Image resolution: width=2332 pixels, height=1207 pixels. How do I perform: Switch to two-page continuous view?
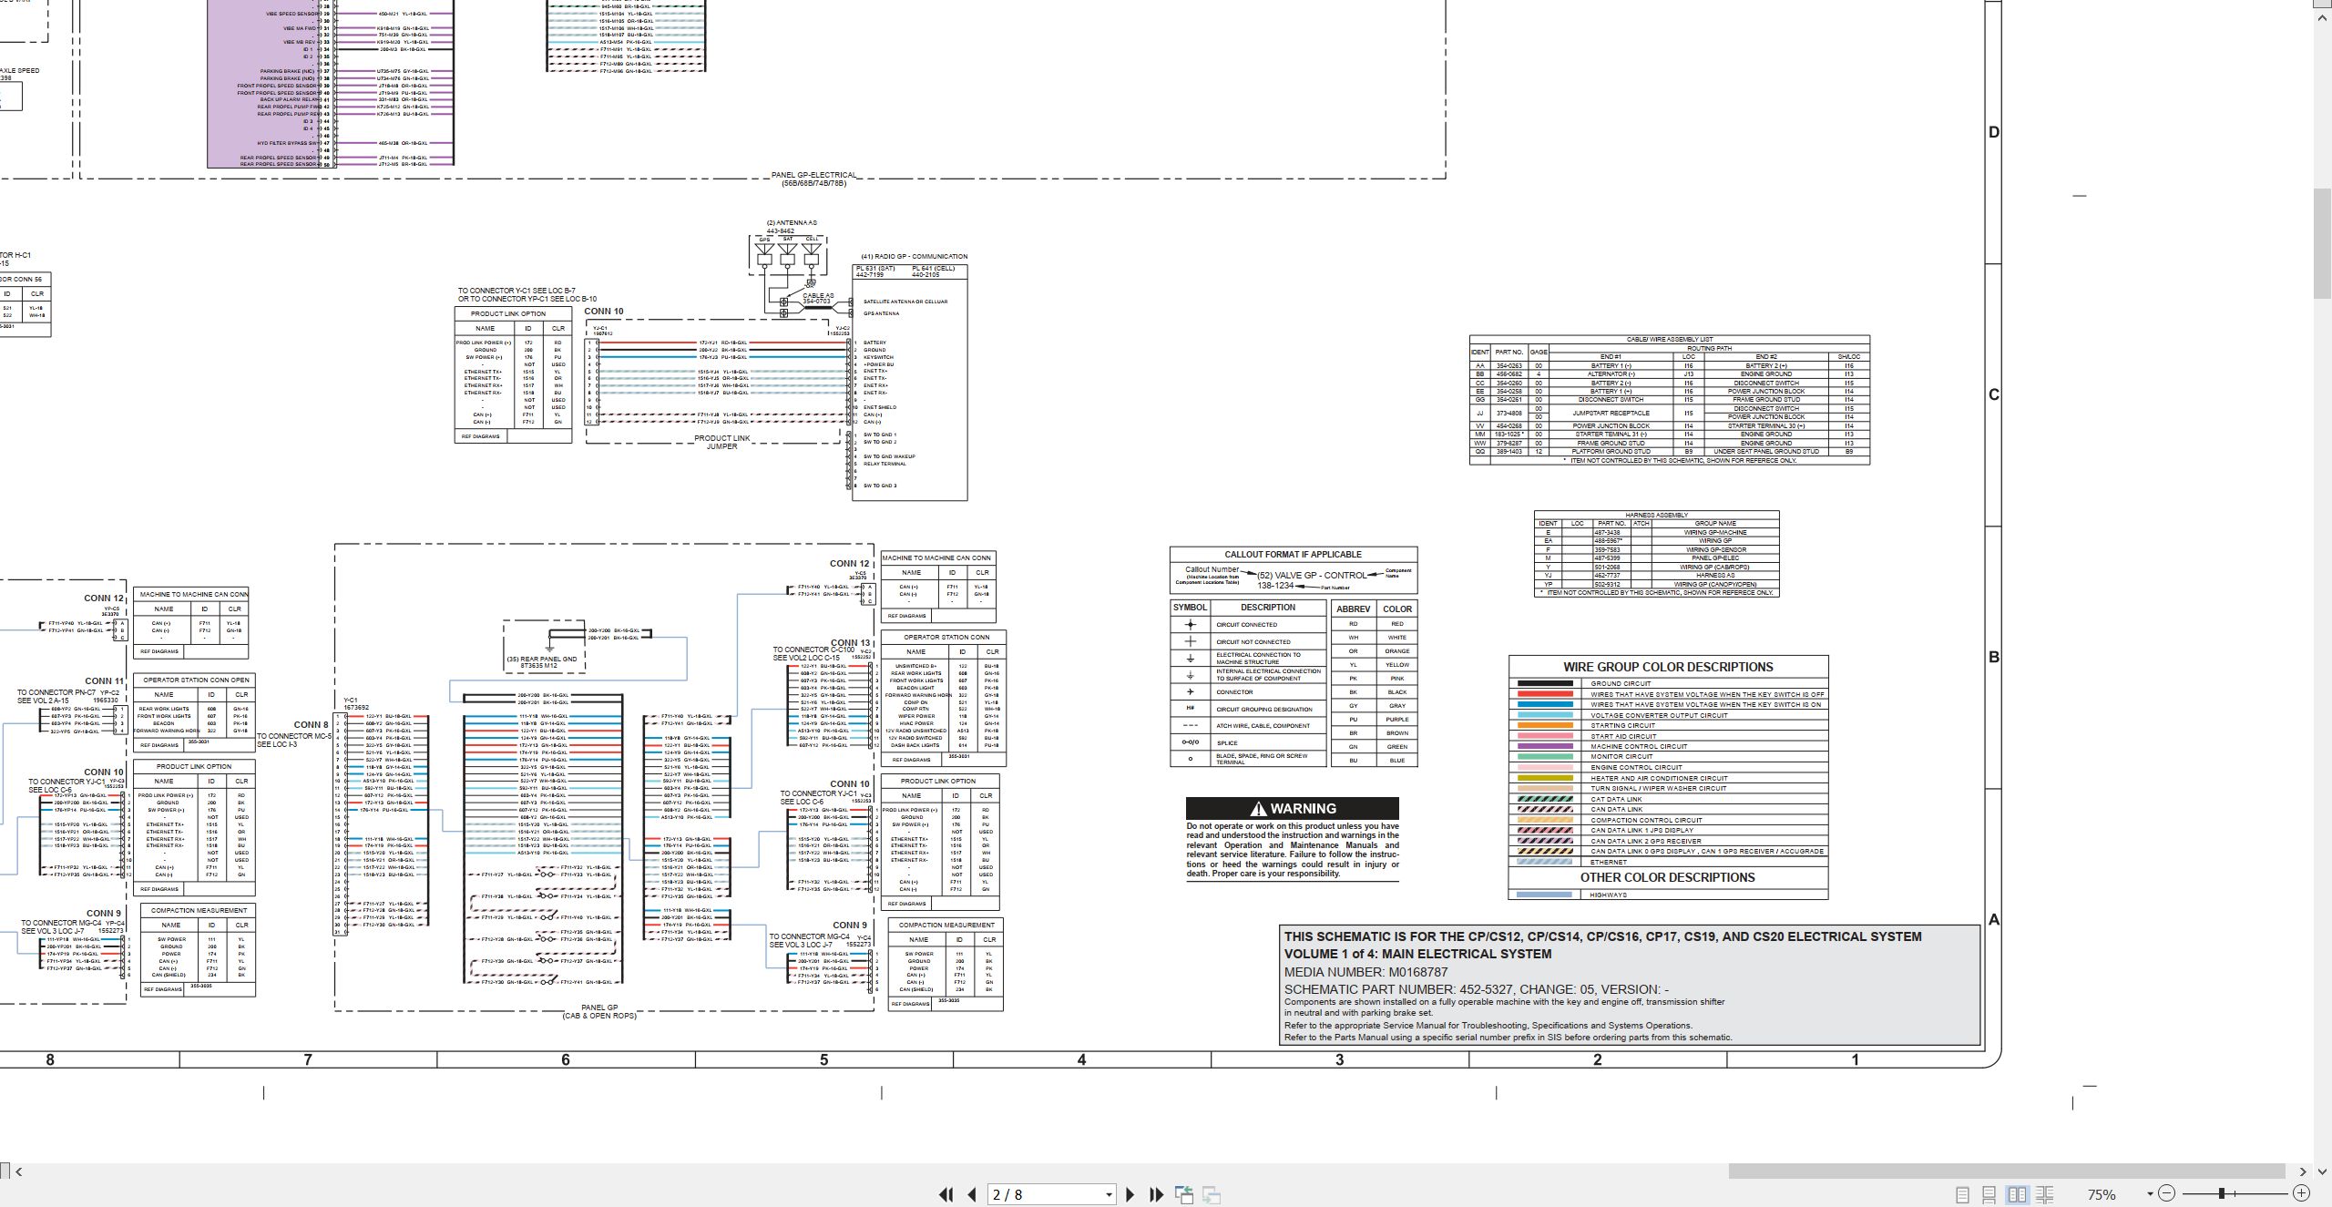2045,1194
